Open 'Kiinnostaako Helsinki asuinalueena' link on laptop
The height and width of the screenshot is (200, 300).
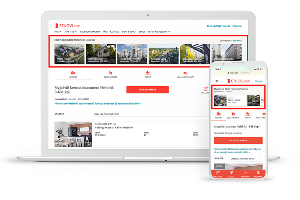click(97, 104)
